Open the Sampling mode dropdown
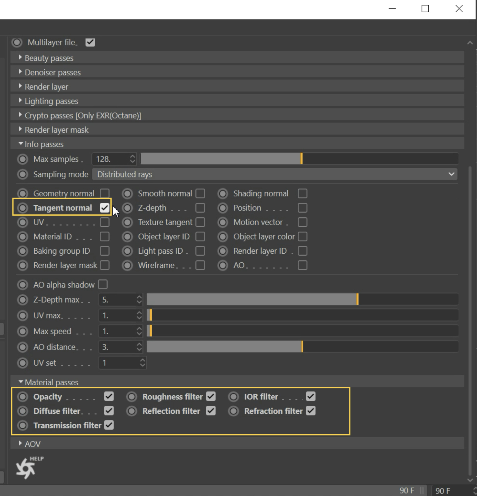This screenshot has height=496, width=477. (x=275, y=174)
